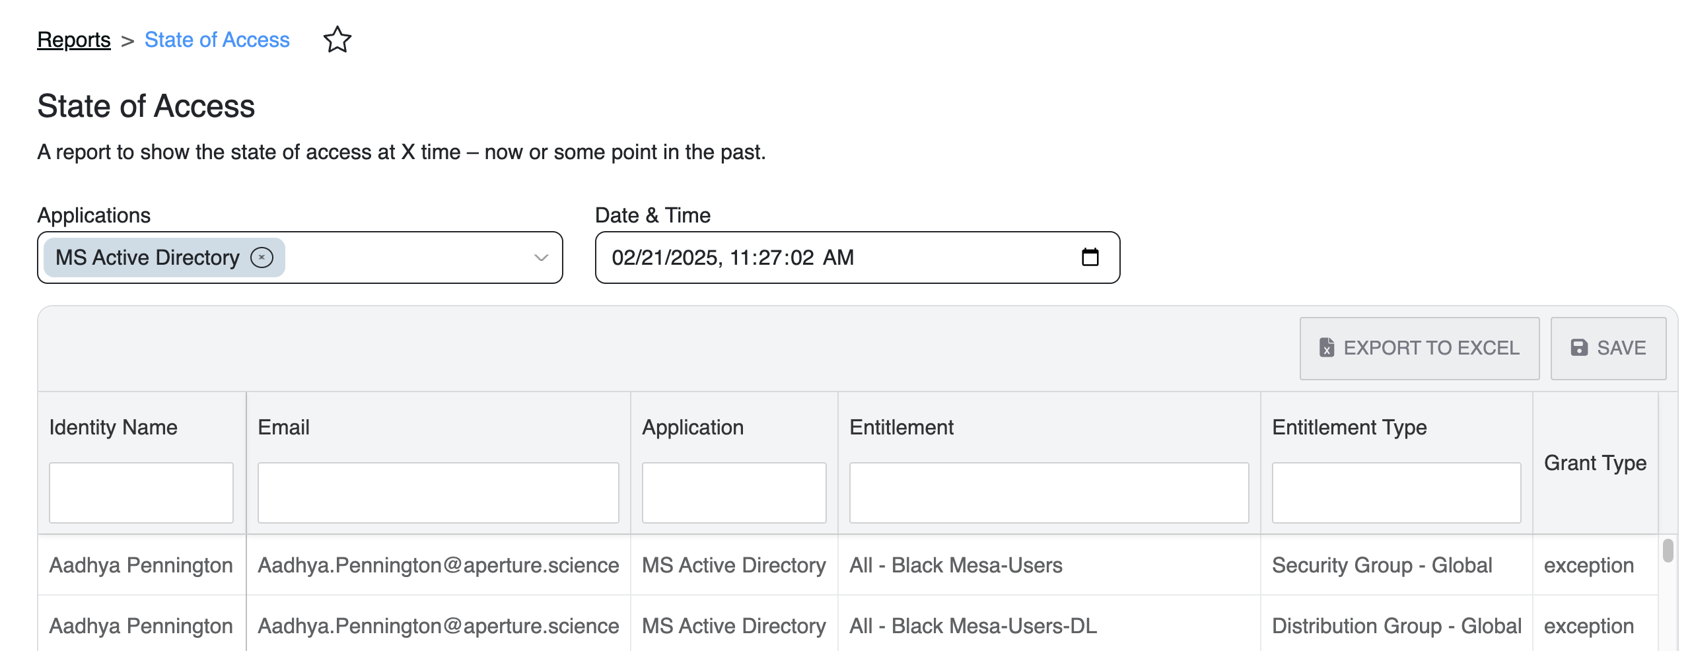Click the Save floppy disk icon

click(x=1578, y=348)
